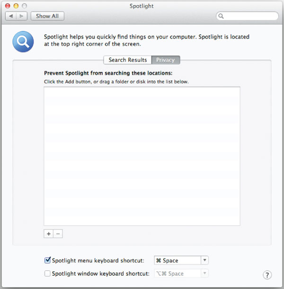
Task: Open help with the question mark button
Action: (267, 275)
